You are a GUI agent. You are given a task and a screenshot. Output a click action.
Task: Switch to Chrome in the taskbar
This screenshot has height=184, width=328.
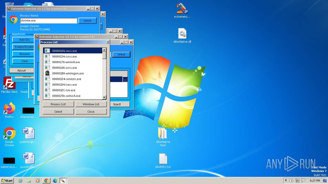[46, 181]
